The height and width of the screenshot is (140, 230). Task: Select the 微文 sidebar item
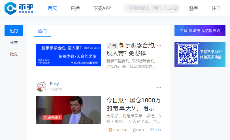click(x=14, y=54)
